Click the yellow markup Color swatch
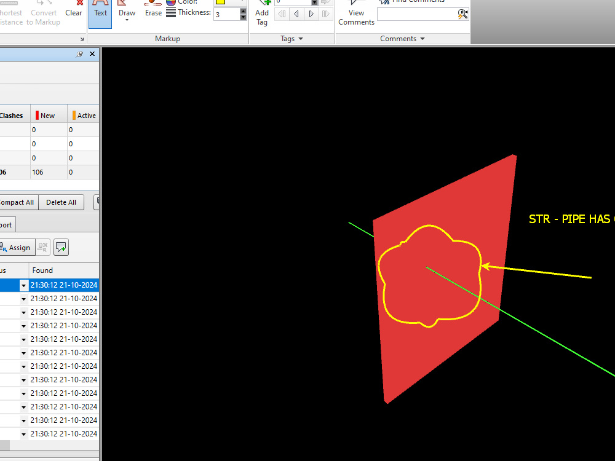Viewport: 615px width, 461px height. [220, 2]
